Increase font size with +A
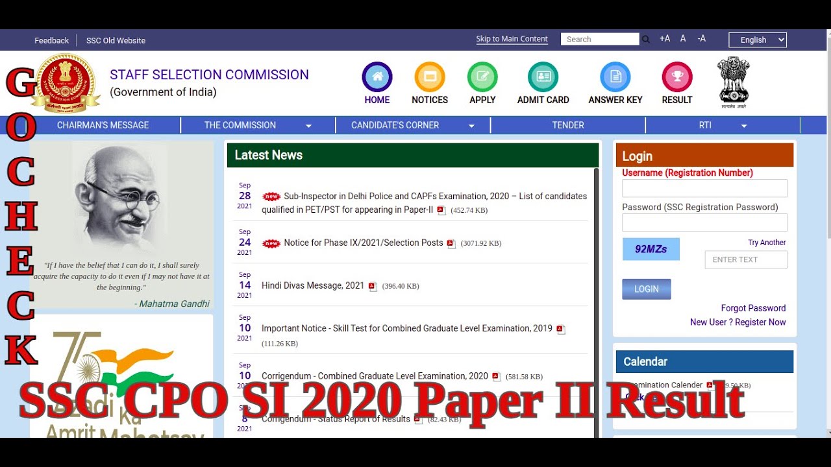The height and width of the screenshot is (467, 831). click(665, 39)
